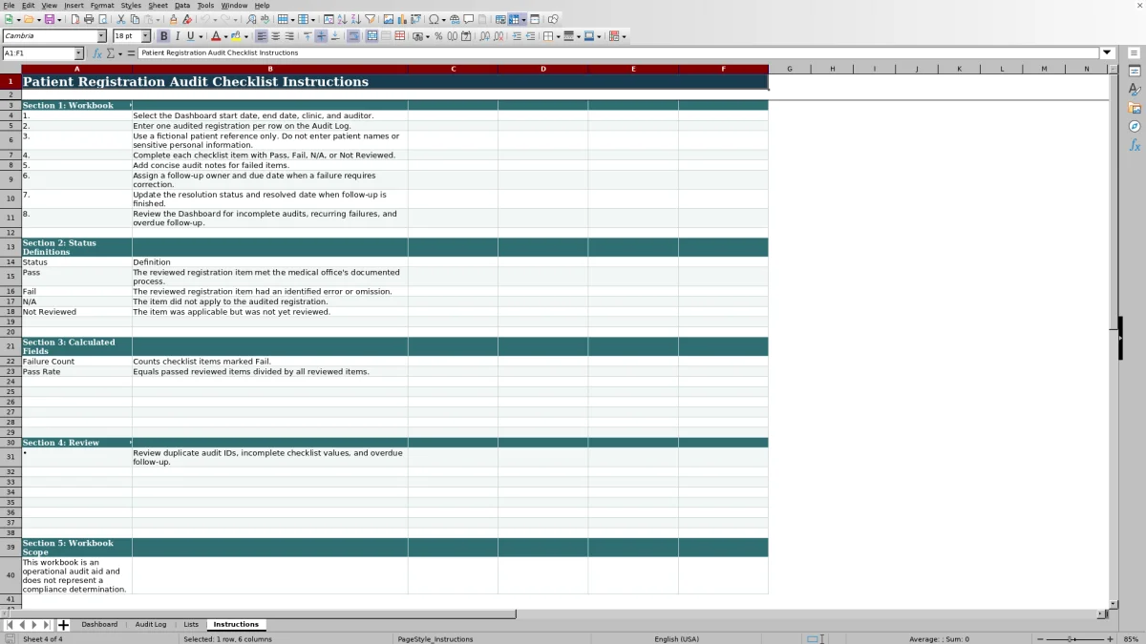Toggle Center Horizontally alignment
The height and width of the screenshot is (644, 1146).
[x=275, y=36]
